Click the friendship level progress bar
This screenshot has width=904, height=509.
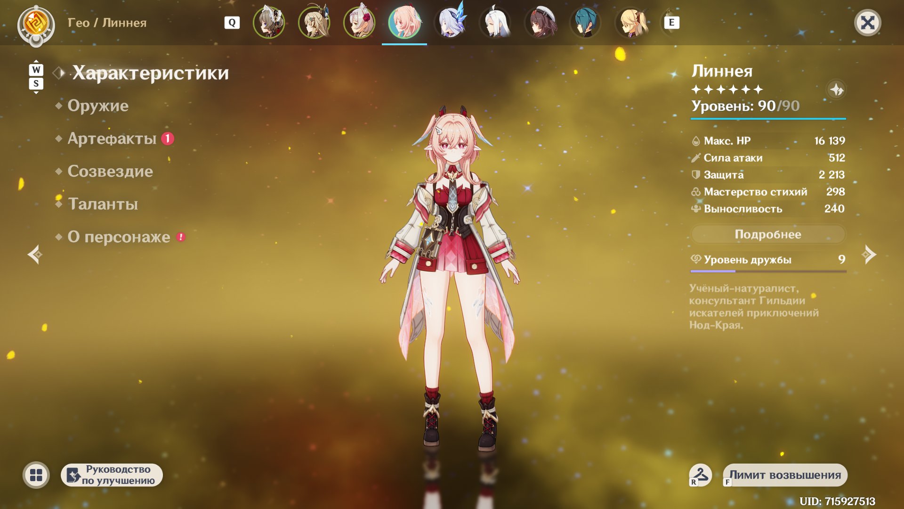click(768, 271)
